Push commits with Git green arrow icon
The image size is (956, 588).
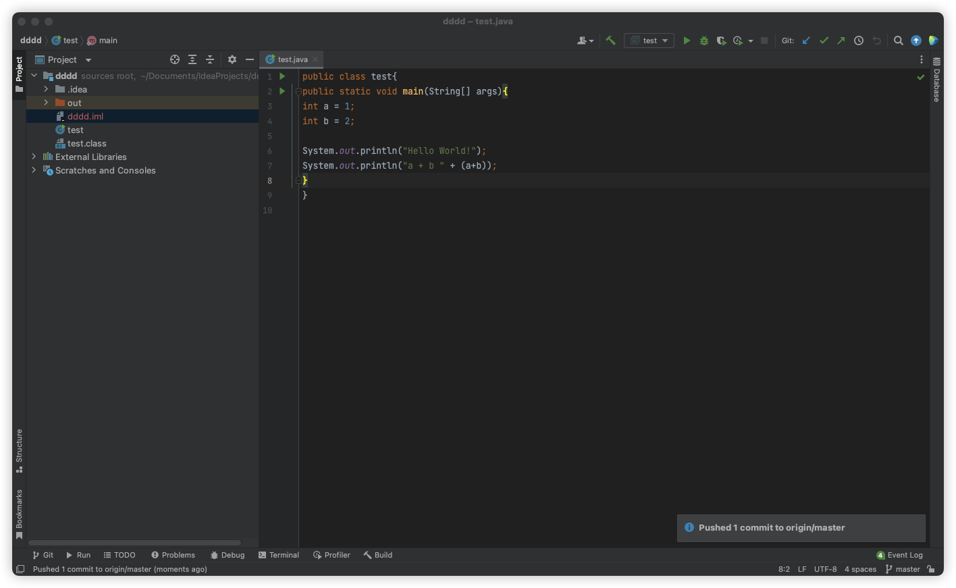[841, 41]
